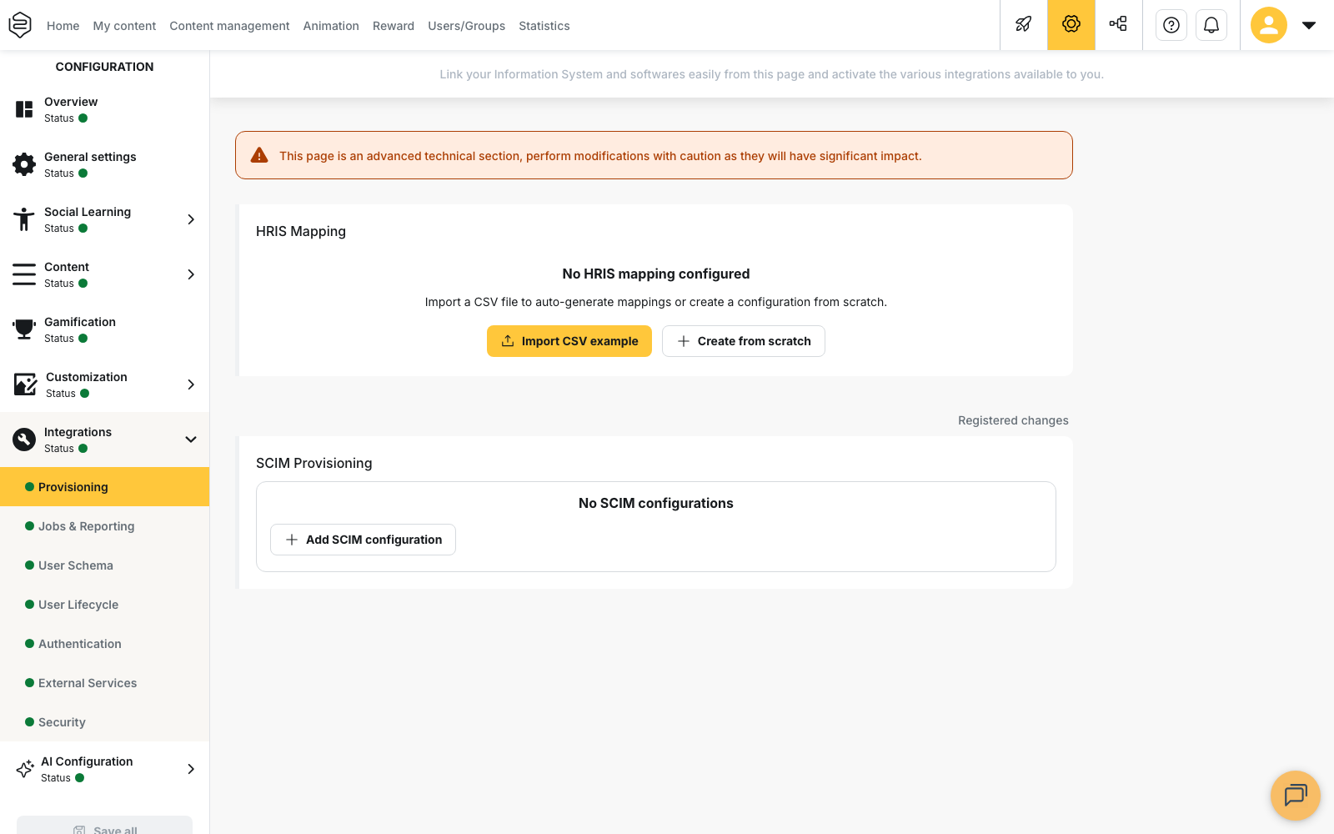Open the account dropdown arrow

[1309, 25]
